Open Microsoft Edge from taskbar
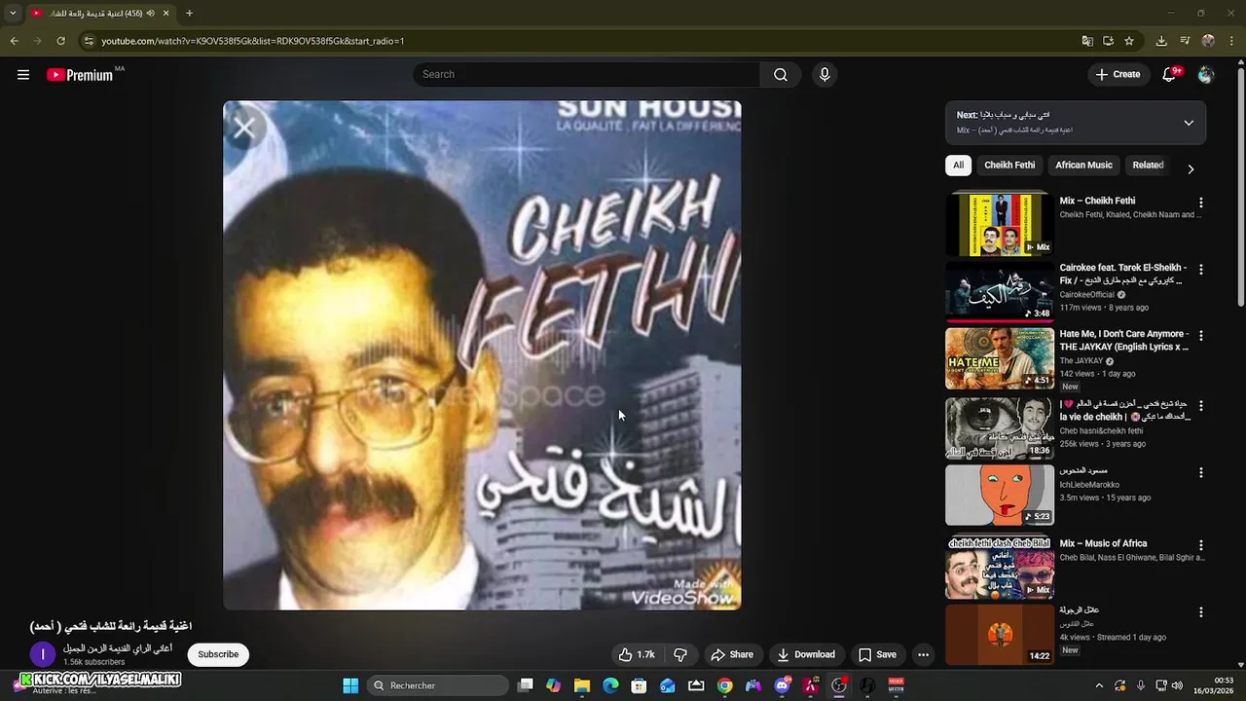 pos(610,685)
